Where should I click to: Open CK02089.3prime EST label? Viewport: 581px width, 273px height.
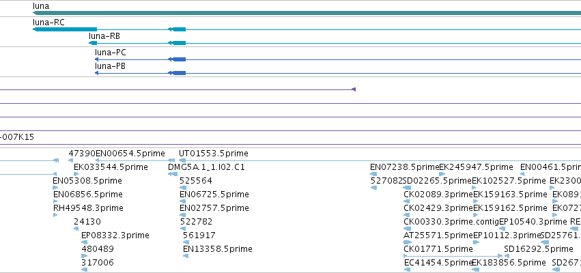click(438, 195)
